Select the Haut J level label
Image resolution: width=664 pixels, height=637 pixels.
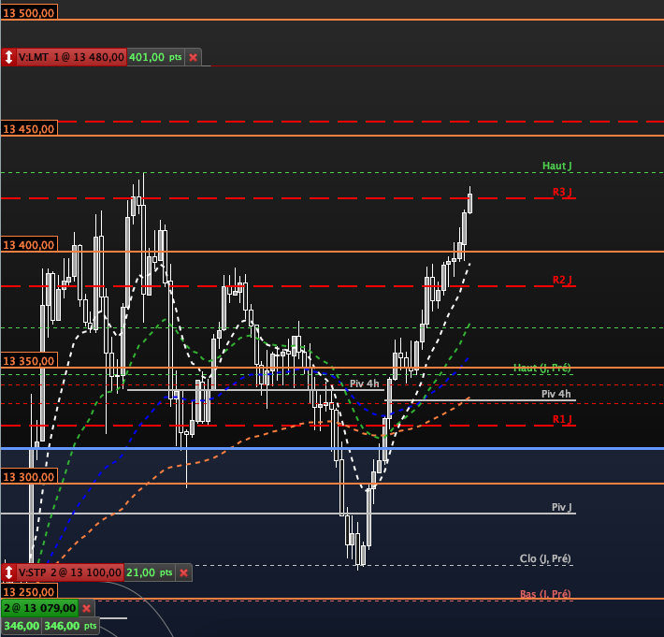[x=556, y=166]
